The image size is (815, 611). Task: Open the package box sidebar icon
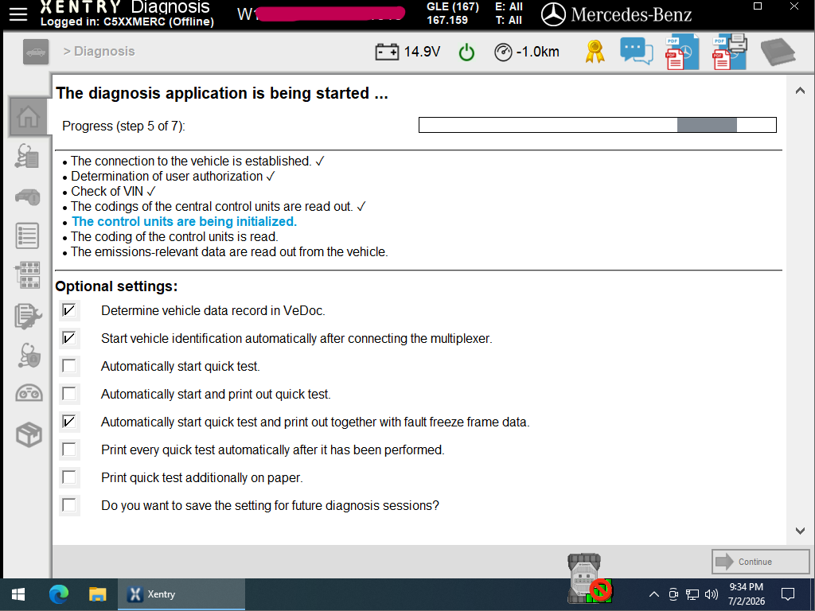coord(29,435)
